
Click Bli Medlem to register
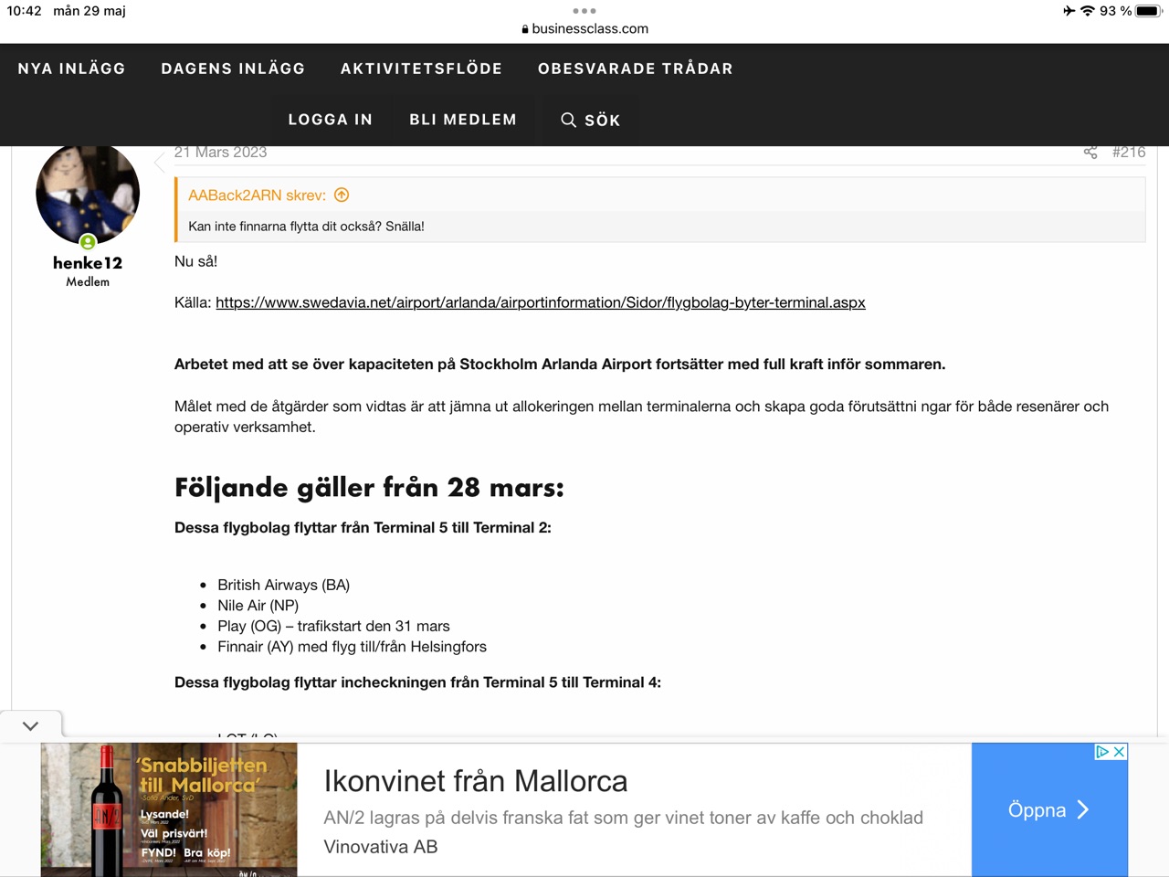[x=462, y=120]
